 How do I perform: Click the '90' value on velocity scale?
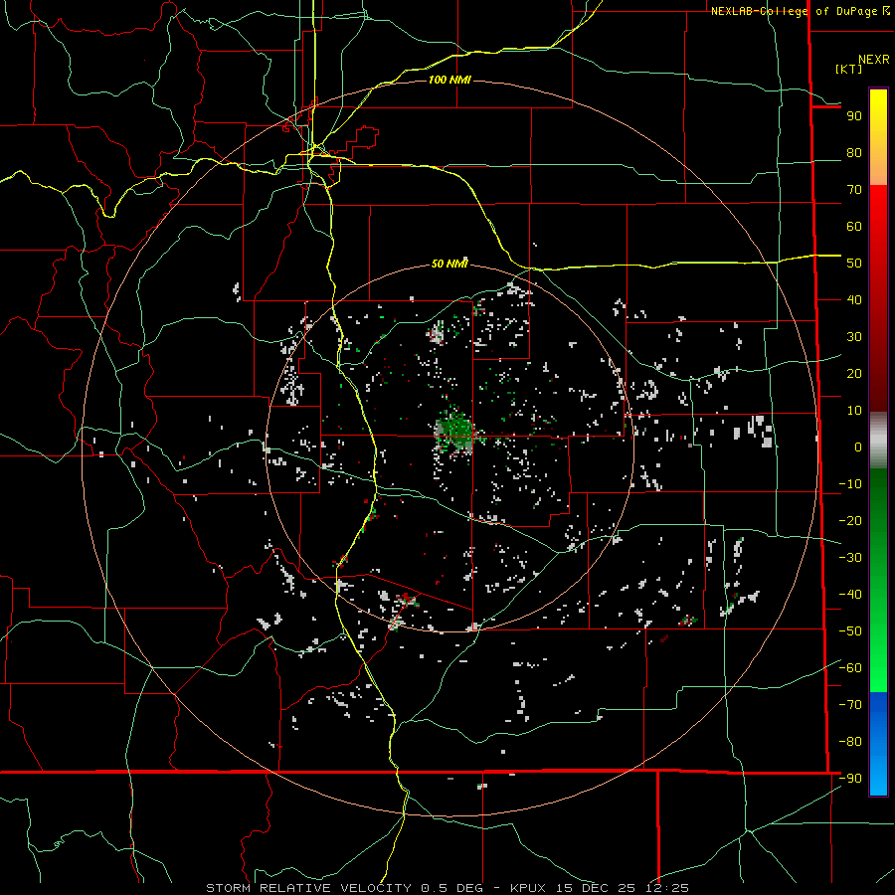[x=854, y=116]
